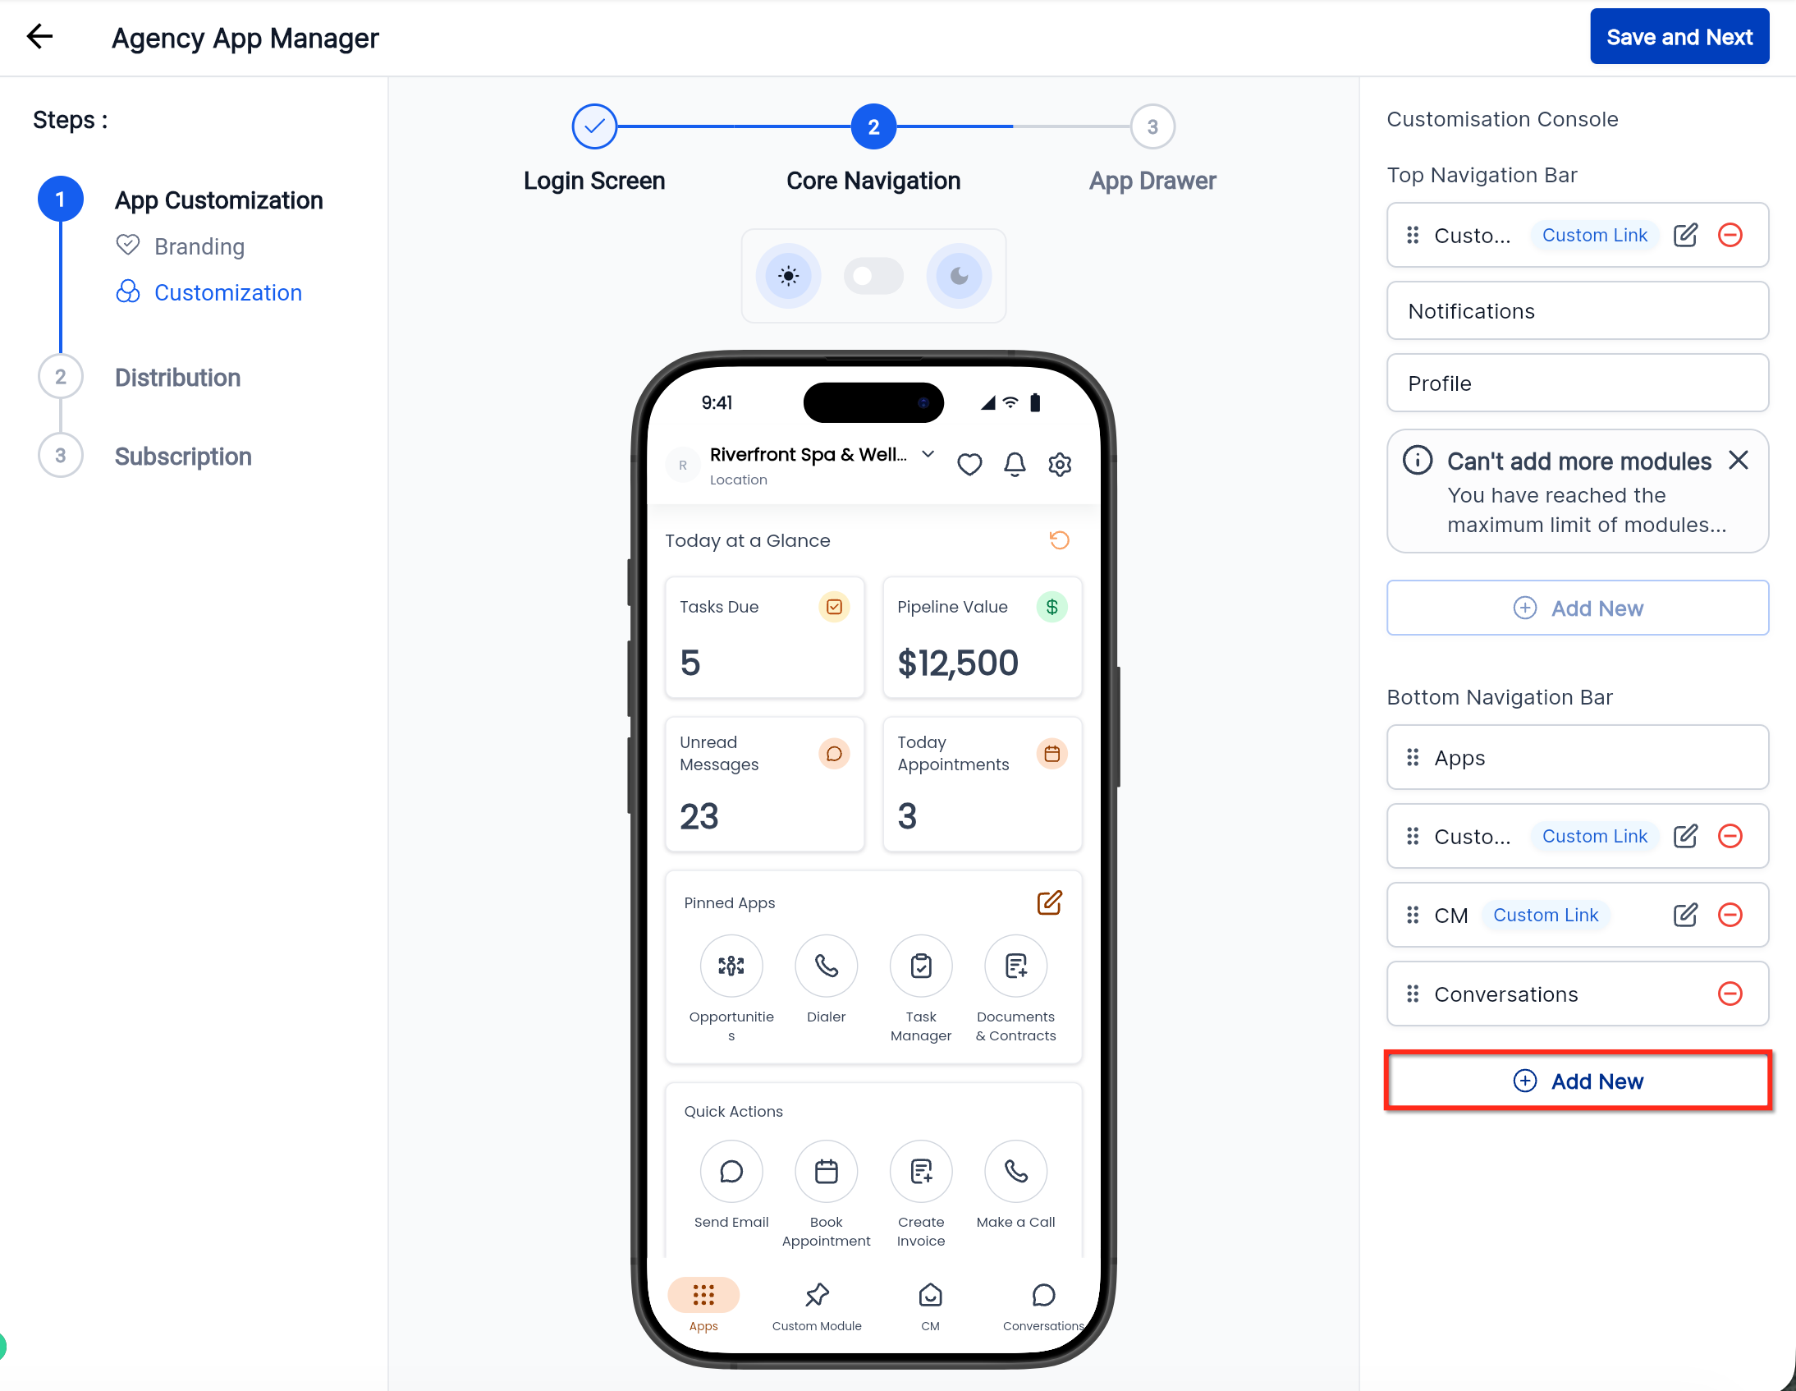Viewport: 1796px width, 1391px height.
Task: Select the light mode sun icon
Action: tap(788, 276)
